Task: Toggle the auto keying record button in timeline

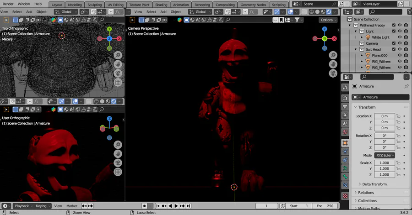Action: coord(144,206)
